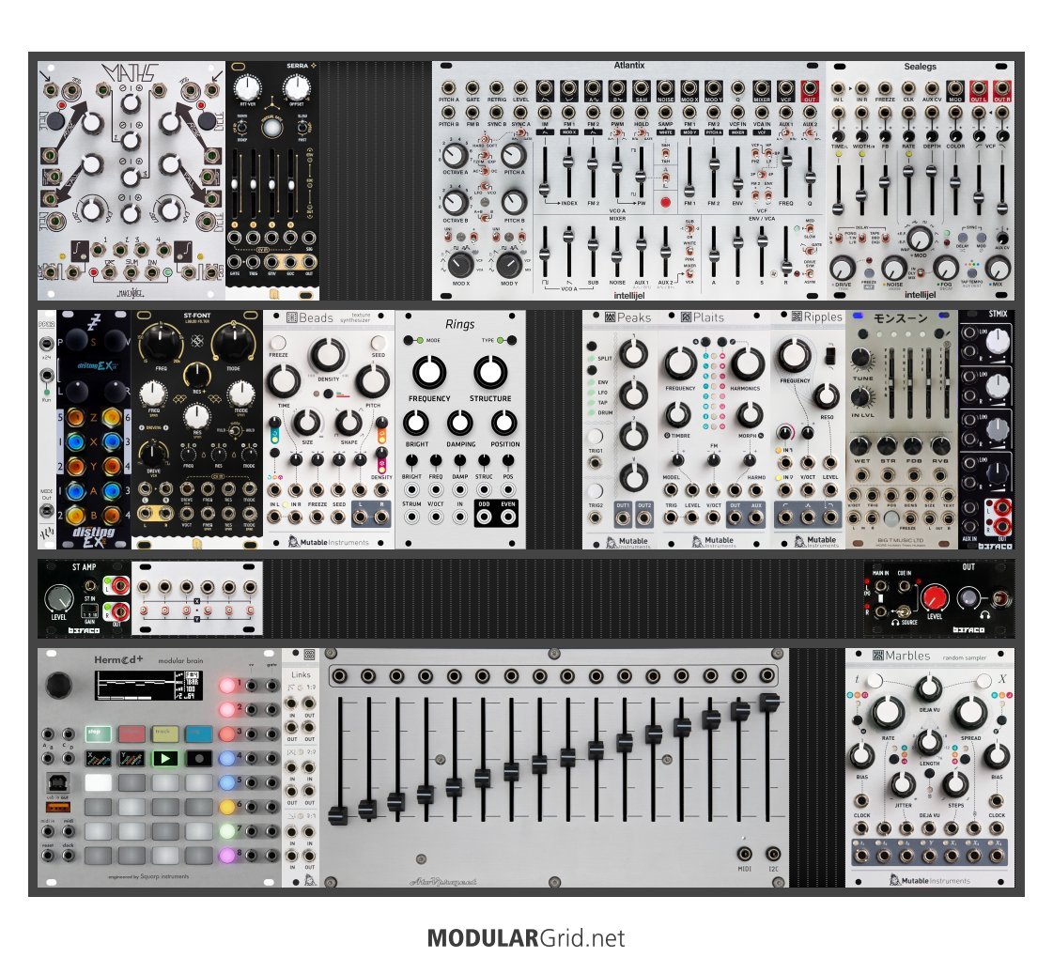Click the Beads module logo icon

(x=292, y=317)
